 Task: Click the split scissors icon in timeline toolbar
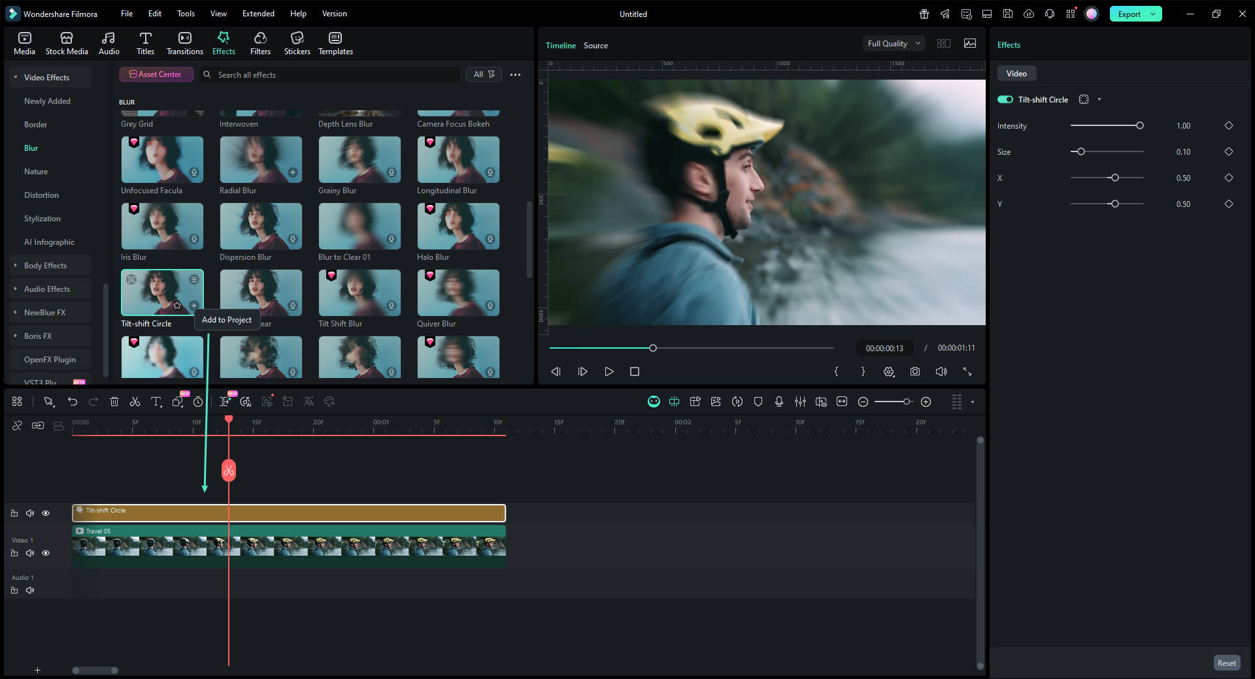(135, 402)
